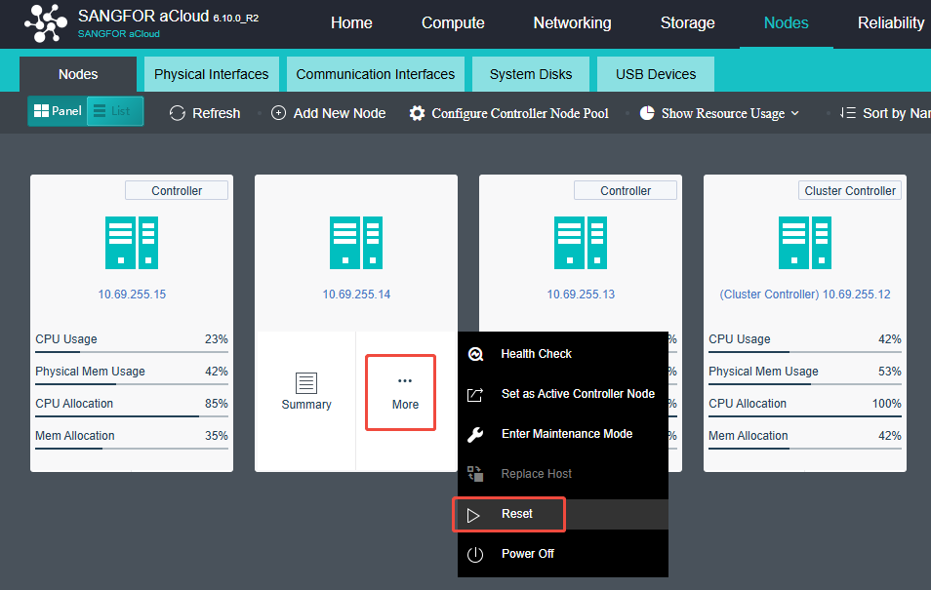Click the Enter Maintenance Mode wrench icon

pyautogui.click(x=475, y=435)
